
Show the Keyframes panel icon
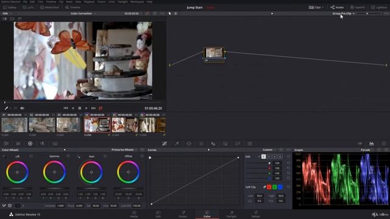pyautogui.click(x=360, y=144)
